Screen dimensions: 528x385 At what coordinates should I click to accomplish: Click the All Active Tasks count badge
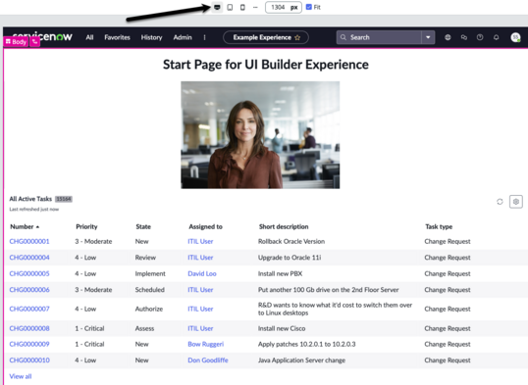click(x=64, y=199)
